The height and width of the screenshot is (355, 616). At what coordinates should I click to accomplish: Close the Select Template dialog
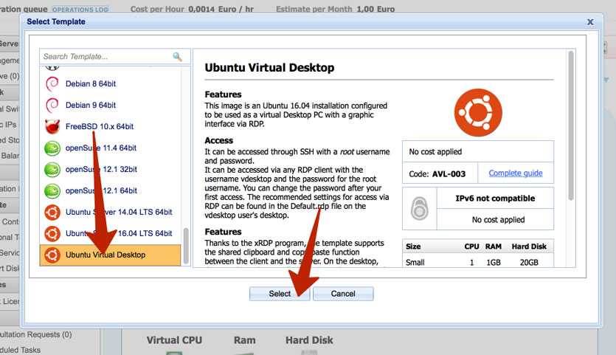click(590, 22)
